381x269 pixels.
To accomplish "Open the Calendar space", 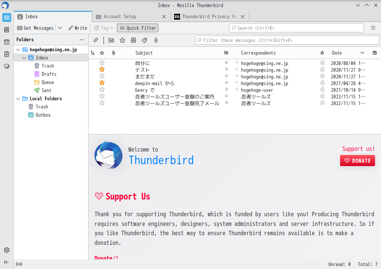I will (7, 42).
